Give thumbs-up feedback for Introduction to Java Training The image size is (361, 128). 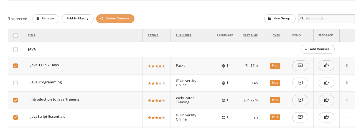click(326, 100)
